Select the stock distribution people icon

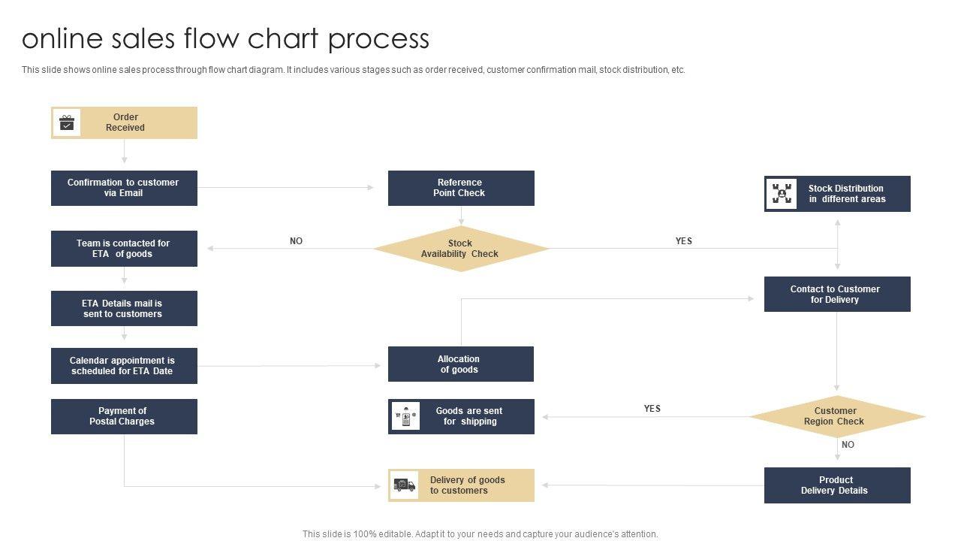pos(782,194)
